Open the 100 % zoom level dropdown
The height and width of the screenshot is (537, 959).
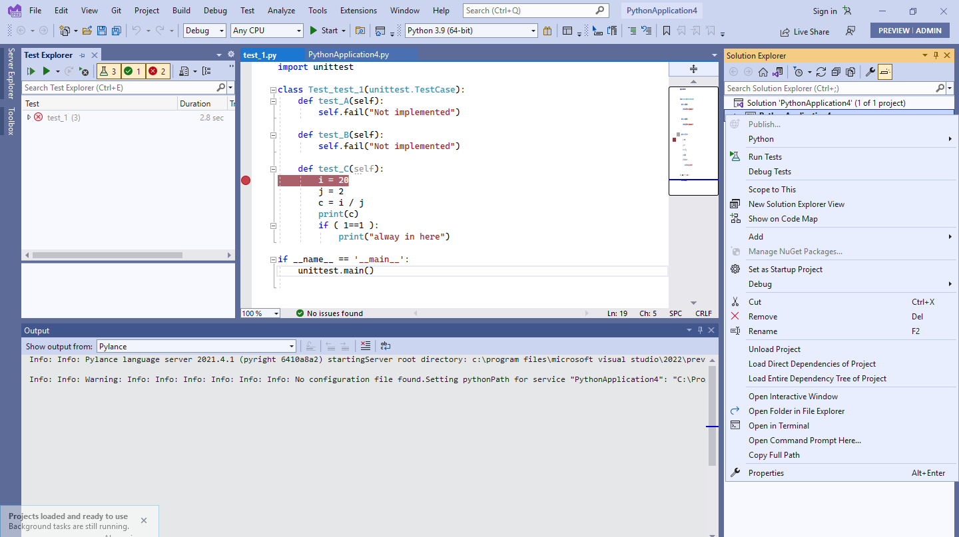coord(260,313)
